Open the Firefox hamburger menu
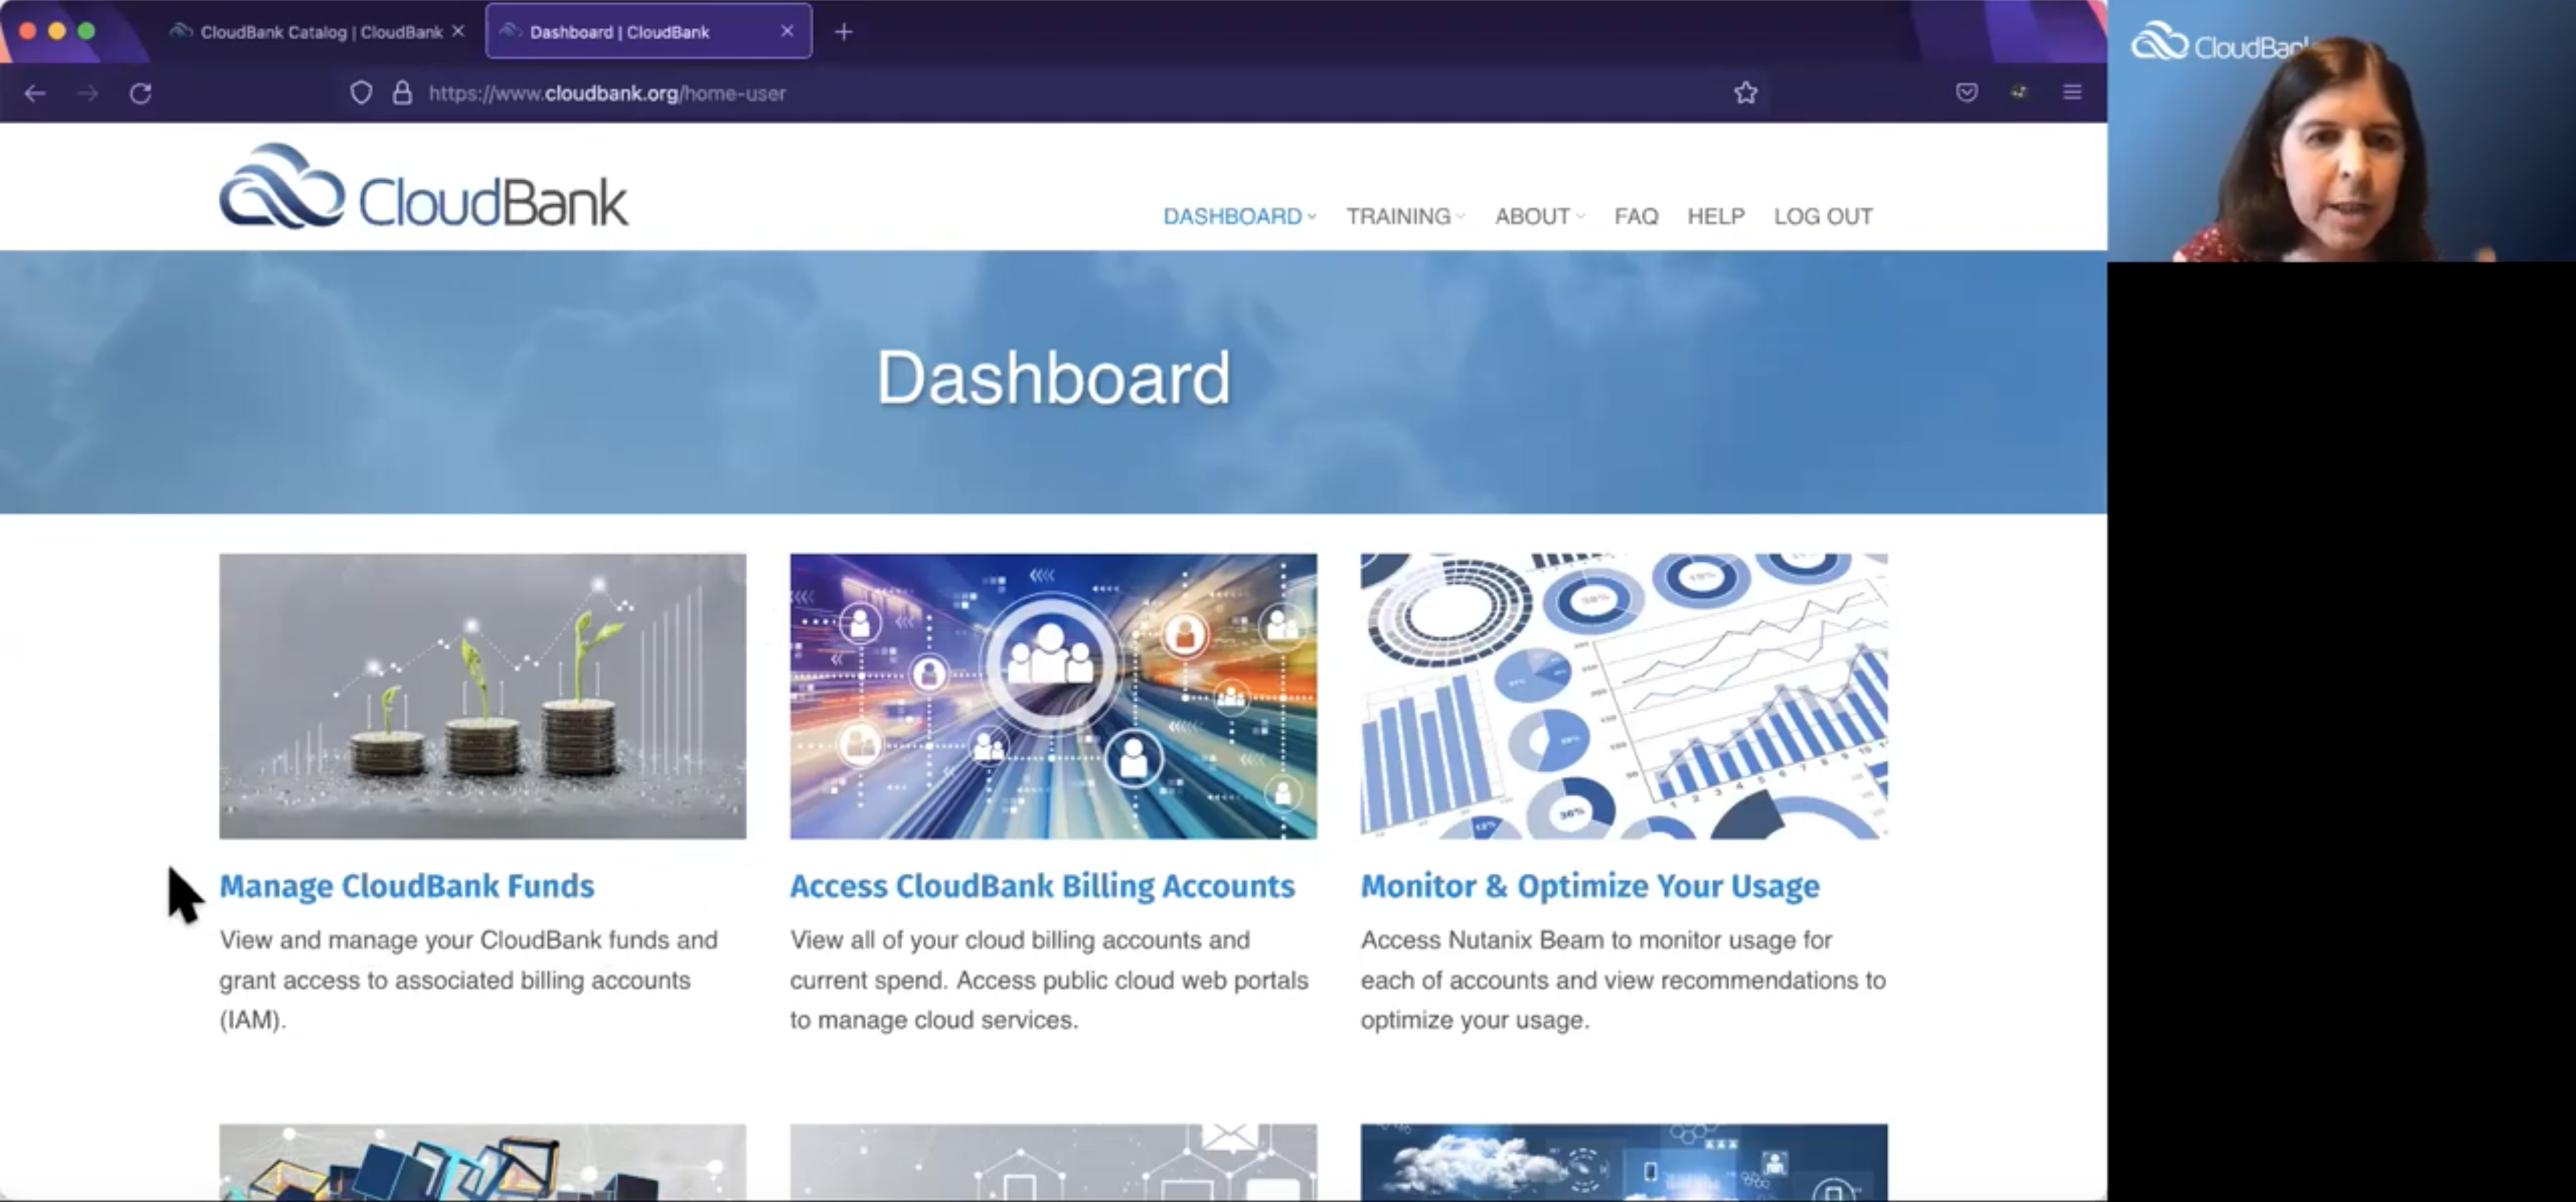 click(x=2072, y=92)
